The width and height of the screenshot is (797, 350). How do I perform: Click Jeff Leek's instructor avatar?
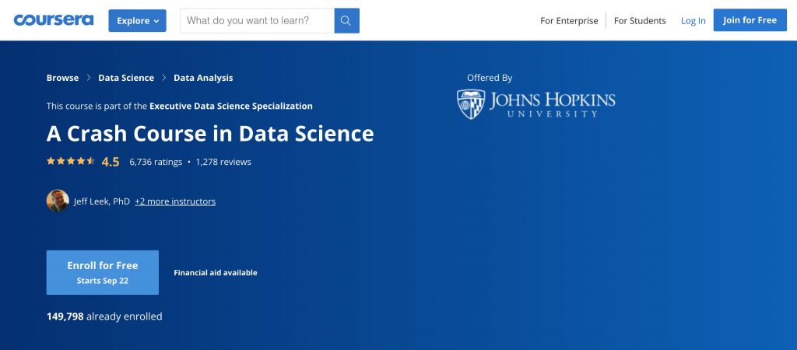pos(58,201)
